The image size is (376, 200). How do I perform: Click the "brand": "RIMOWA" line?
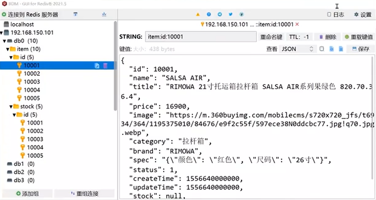(166, 151)
